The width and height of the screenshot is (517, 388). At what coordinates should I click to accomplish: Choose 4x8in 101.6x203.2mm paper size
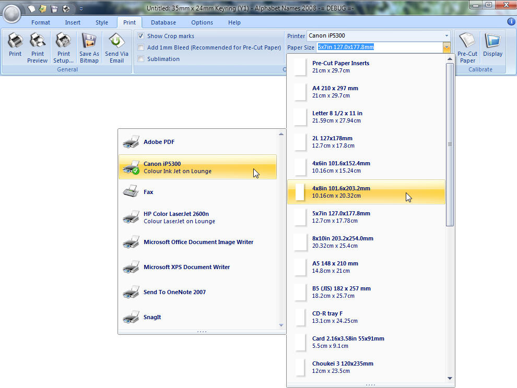coord(366,192)
